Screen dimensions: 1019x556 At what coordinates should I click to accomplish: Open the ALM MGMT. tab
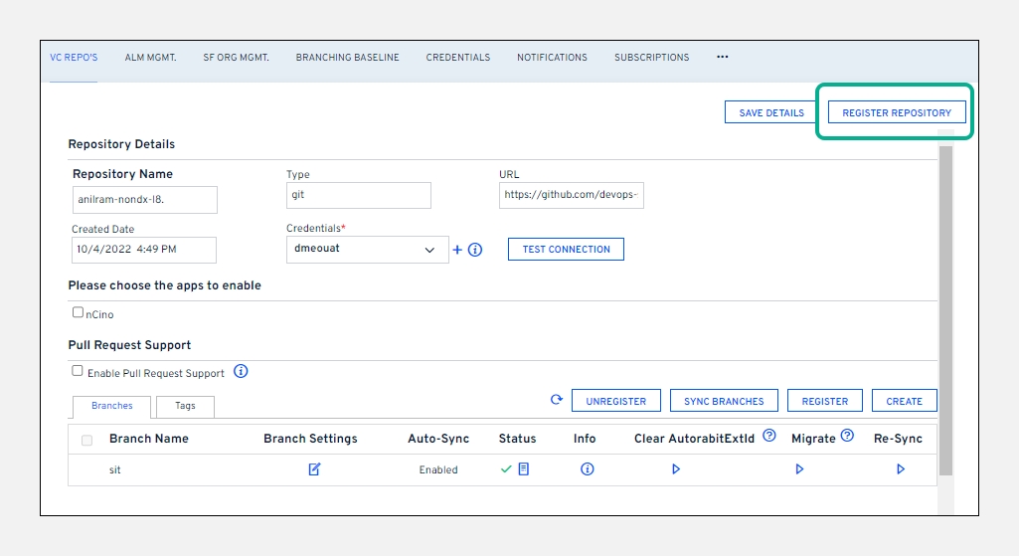150,58
